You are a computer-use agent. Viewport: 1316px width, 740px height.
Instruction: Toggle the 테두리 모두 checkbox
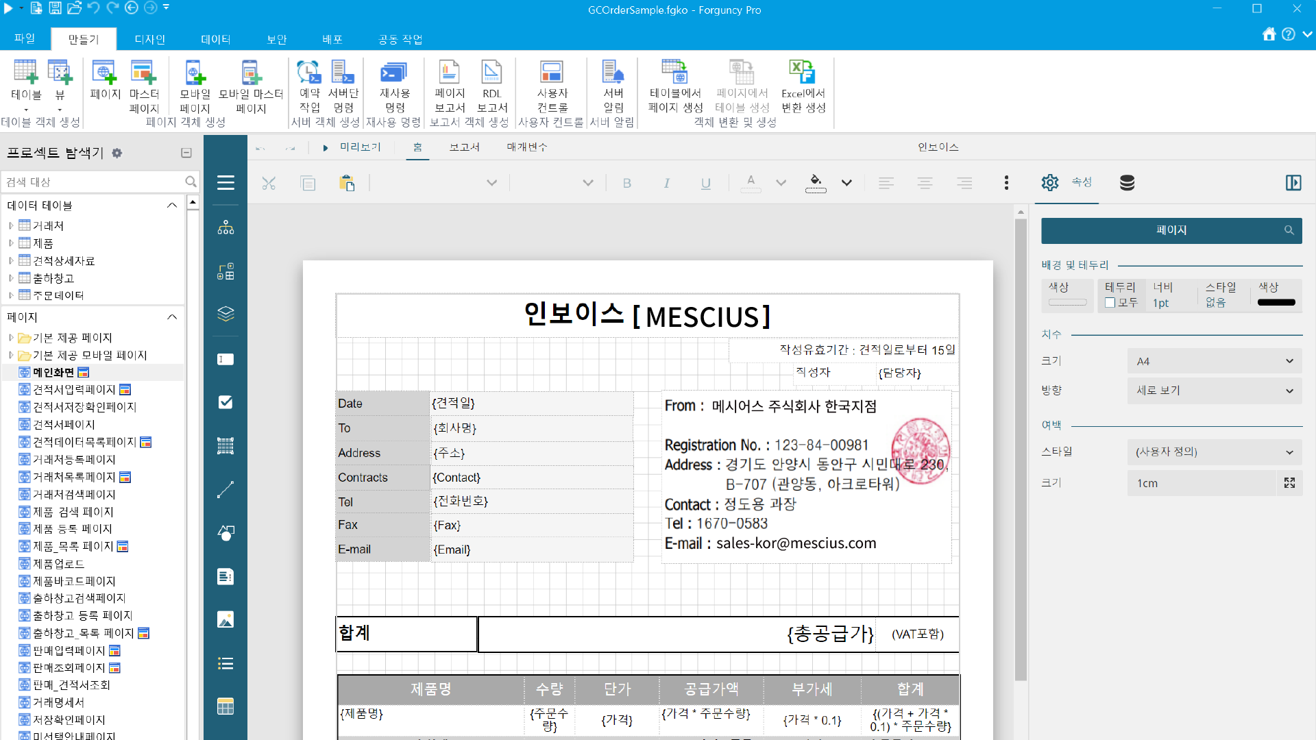point(1110,303)
